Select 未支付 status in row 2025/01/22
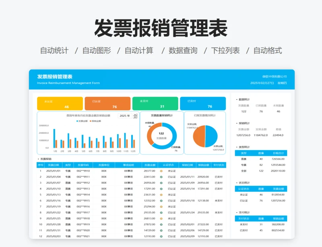 pyautogui.click(x=219, y=213)
